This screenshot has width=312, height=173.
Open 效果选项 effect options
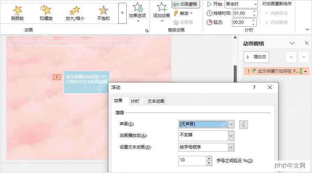coord(137,12)
